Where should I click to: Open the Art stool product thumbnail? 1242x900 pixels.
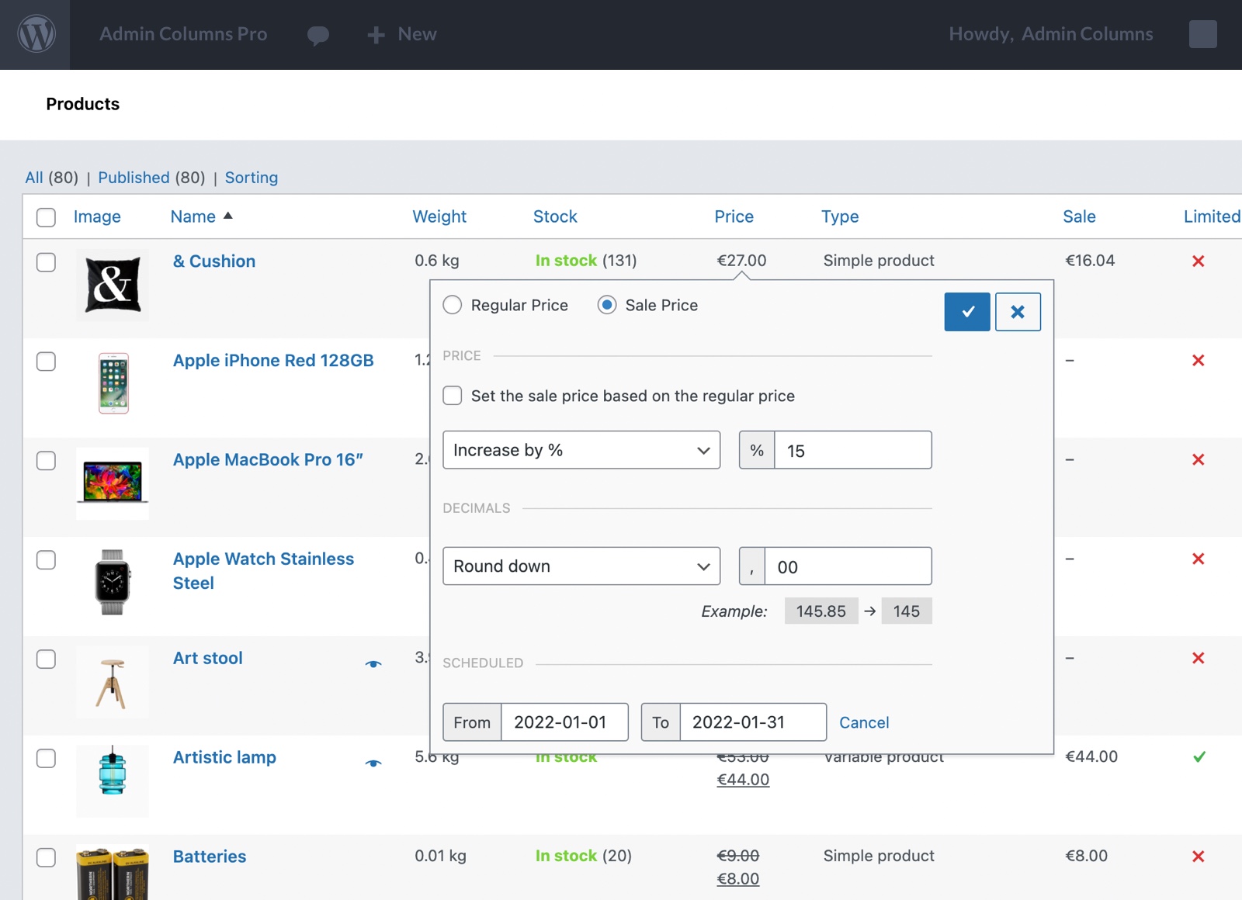(113, 682)
